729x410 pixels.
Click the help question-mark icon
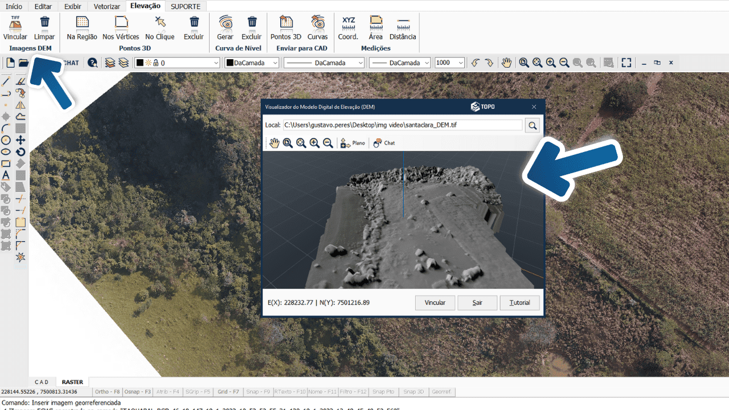(x=92, y=63)
